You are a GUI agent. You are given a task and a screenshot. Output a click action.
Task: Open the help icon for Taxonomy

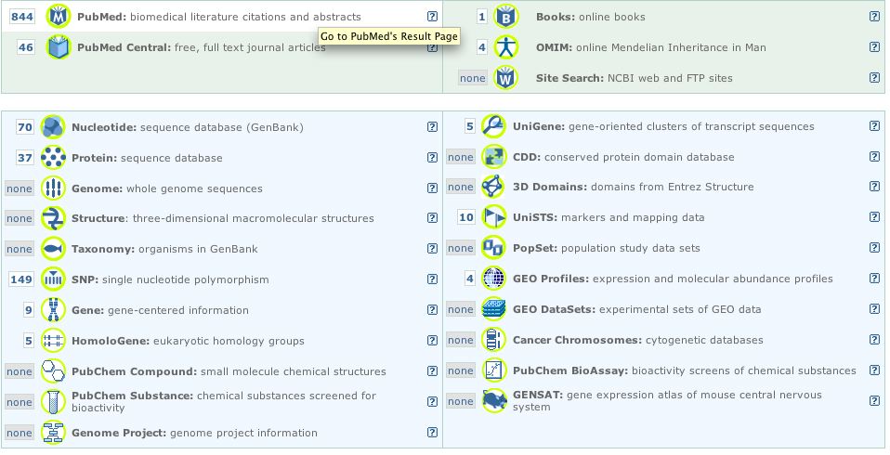(433, 249)
